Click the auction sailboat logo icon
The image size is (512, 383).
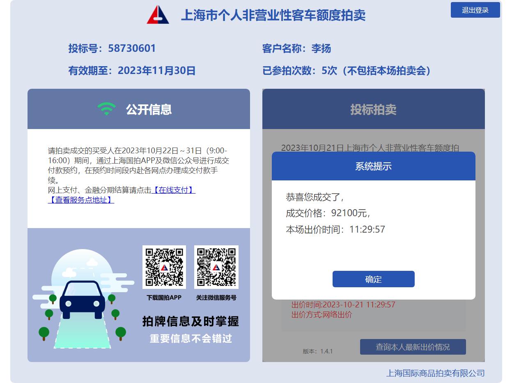tap(158, 15)
